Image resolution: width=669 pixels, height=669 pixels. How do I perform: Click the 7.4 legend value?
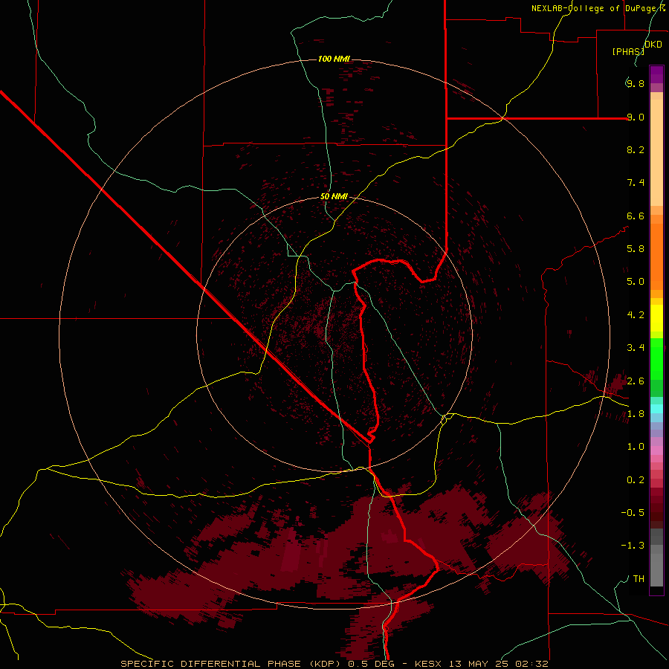coord(636,183)
